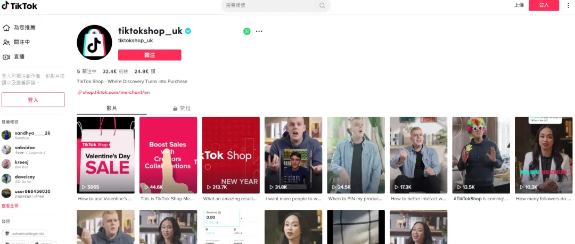This screenshot has height=244, width=575.
Task: Click the sidebar outlined log in button
Action: 33,100
